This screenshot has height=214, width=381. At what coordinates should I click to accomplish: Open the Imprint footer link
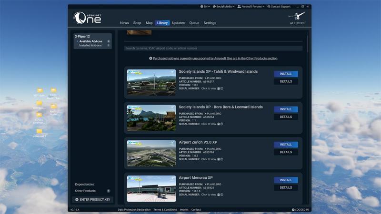184,210
